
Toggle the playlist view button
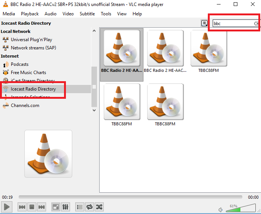80,207
